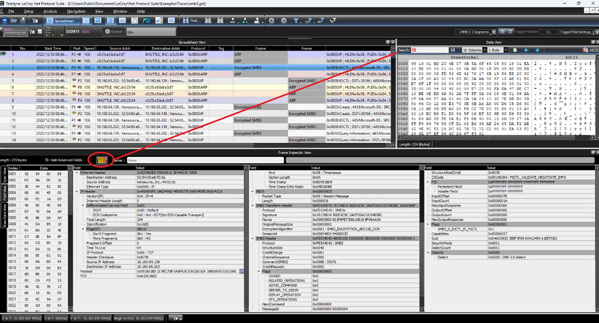
Task: Click the blue right arrow in Data View
Action: pyautogui.click(x=537, y=50)
